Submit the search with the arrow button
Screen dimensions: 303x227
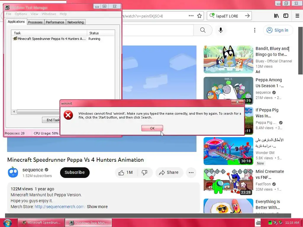pos(247,16)
